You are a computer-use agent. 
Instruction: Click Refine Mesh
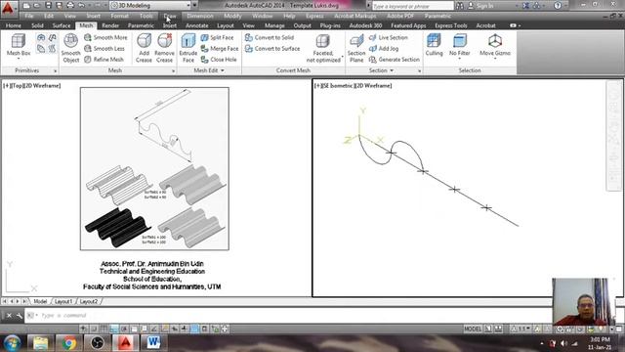104,60
